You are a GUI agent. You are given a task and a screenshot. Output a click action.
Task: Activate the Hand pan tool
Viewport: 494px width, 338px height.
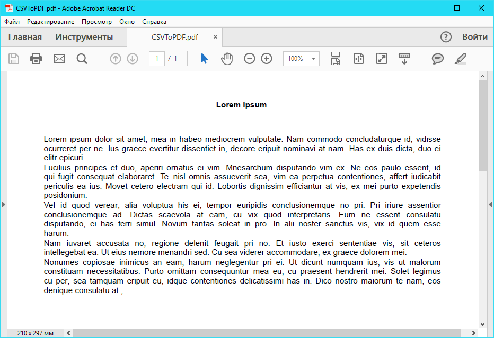coord(227,59)
